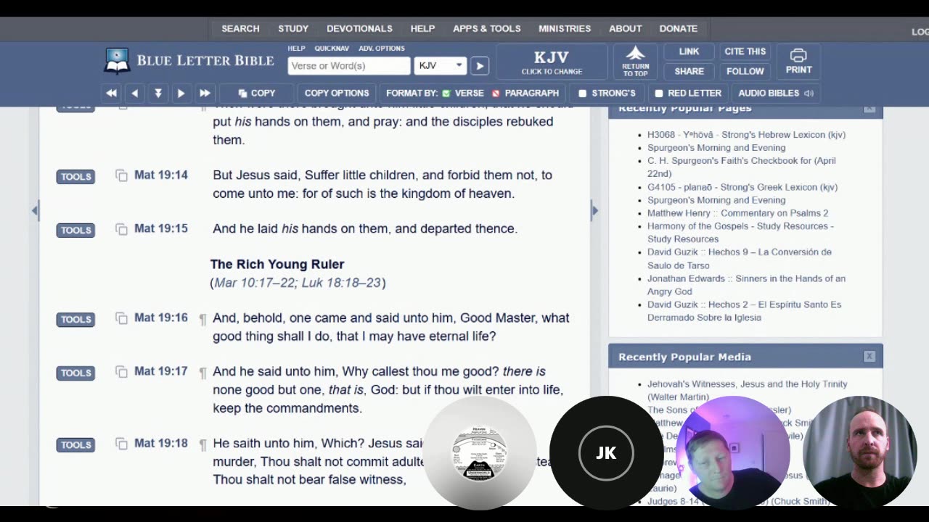Select Paragraph format option
929x522 pixels.
tap(525, 93)
